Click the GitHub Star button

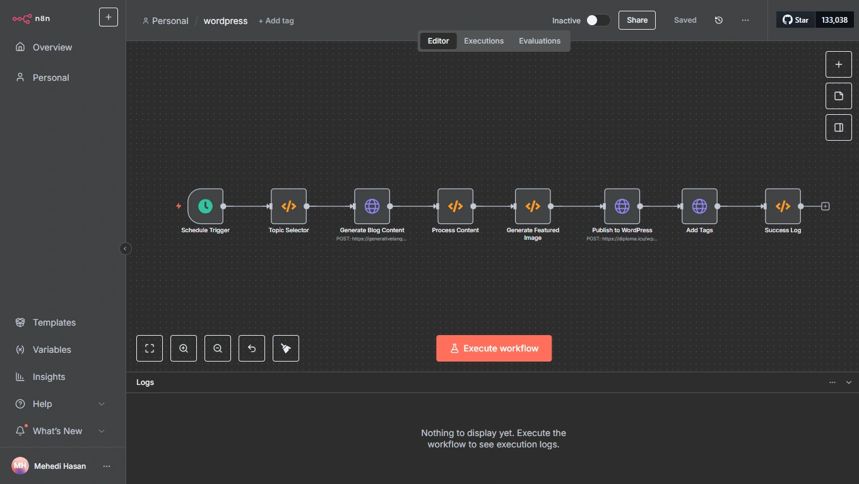[x=796, y=20]
